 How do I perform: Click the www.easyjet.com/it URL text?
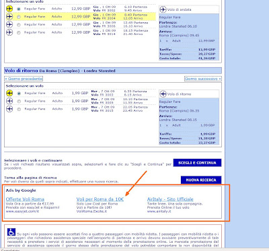tap(22, 211)
